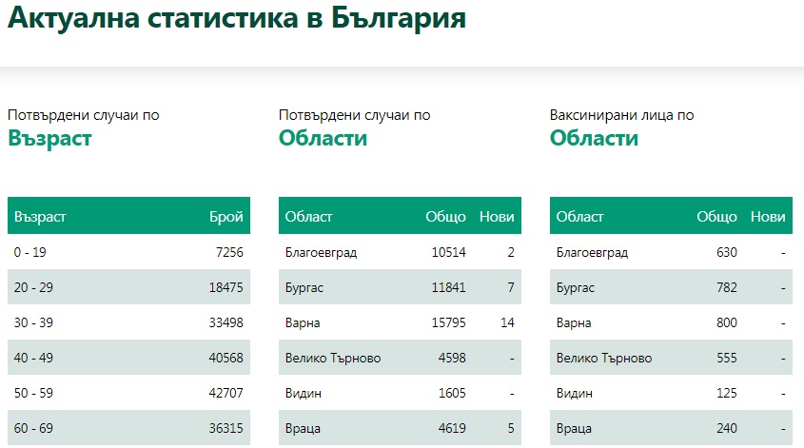Select the value 7256

point(229,252)
